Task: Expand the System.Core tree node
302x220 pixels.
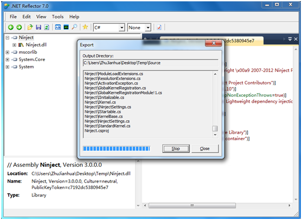Action: tap(7, 60)
